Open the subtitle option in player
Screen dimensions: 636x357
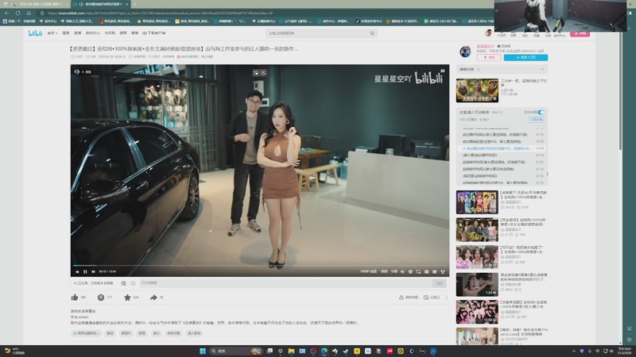click(x=394, y=271)
